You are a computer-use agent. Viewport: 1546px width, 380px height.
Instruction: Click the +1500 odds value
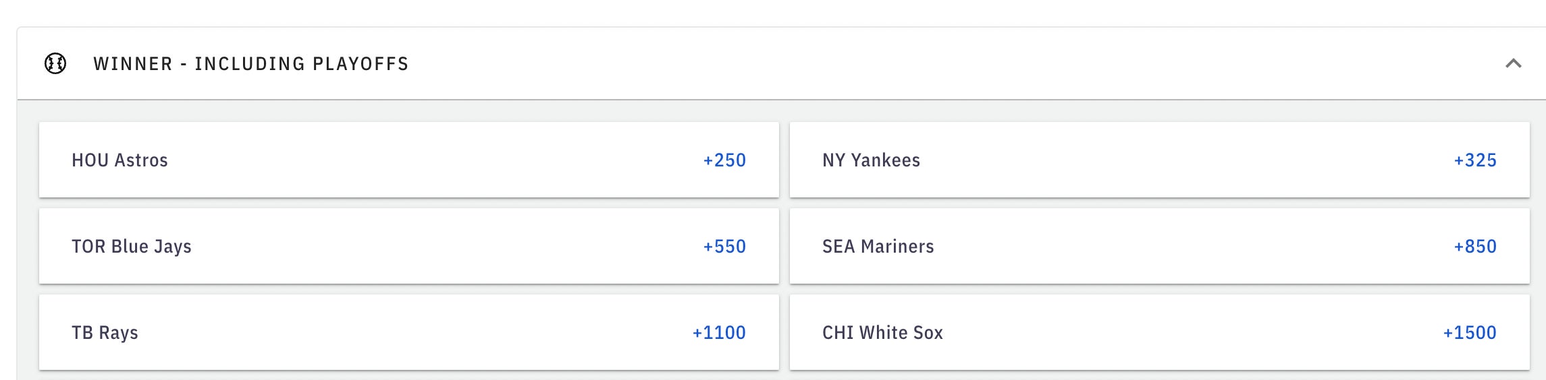[1470, 333]
